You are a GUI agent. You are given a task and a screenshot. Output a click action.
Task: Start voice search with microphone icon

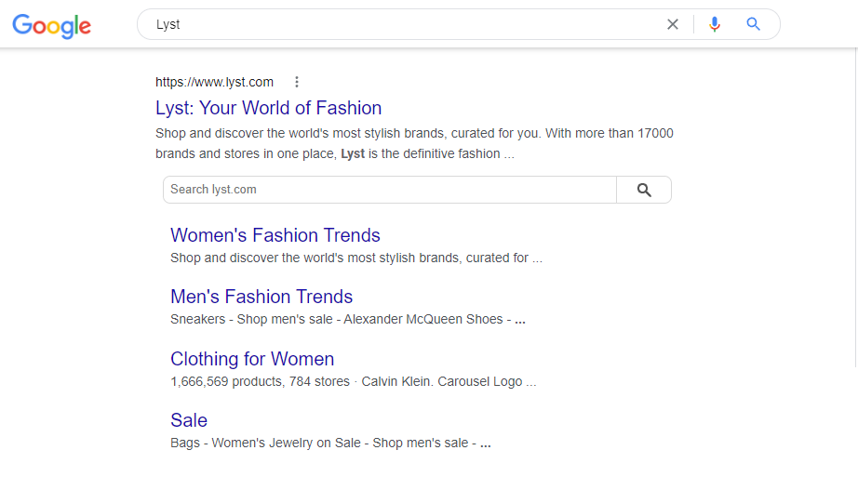coord(714,24)
